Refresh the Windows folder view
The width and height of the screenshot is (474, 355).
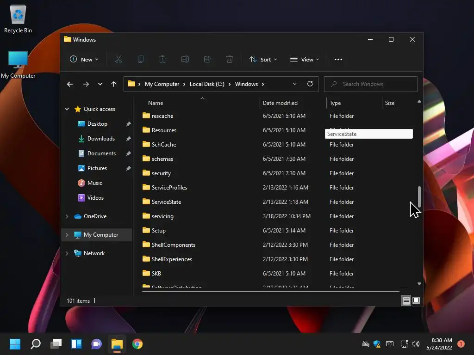[x=310, y=84]
